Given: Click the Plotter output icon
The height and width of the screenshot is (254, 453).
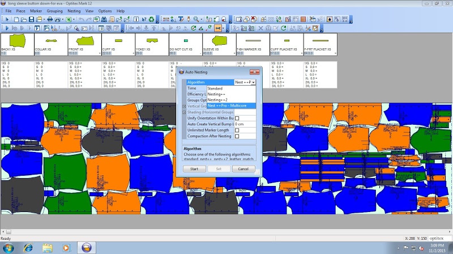Looking at the screenshot, I should (x=58, y=19).
